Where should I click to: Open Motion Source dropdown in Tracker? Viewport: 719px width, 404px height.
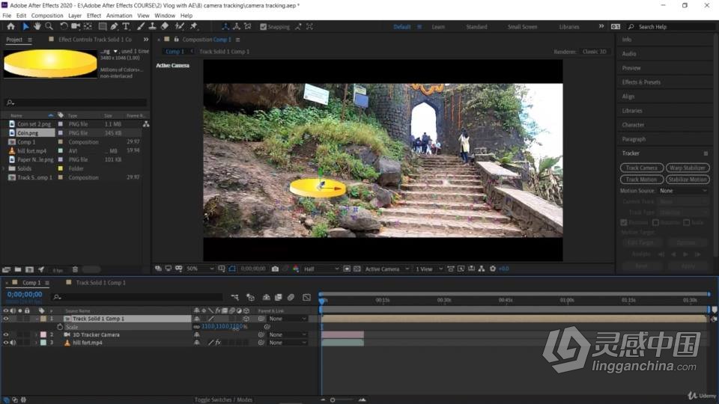tap(683, 191)
